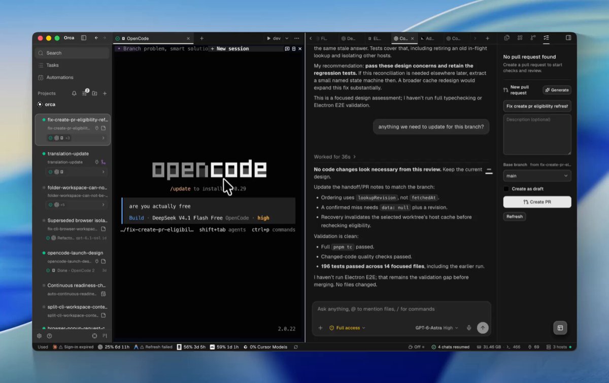Attach a file with the chat plus icon
This screenshot has height=383, width=609.
pyautogui.click(x=320, y=328)
